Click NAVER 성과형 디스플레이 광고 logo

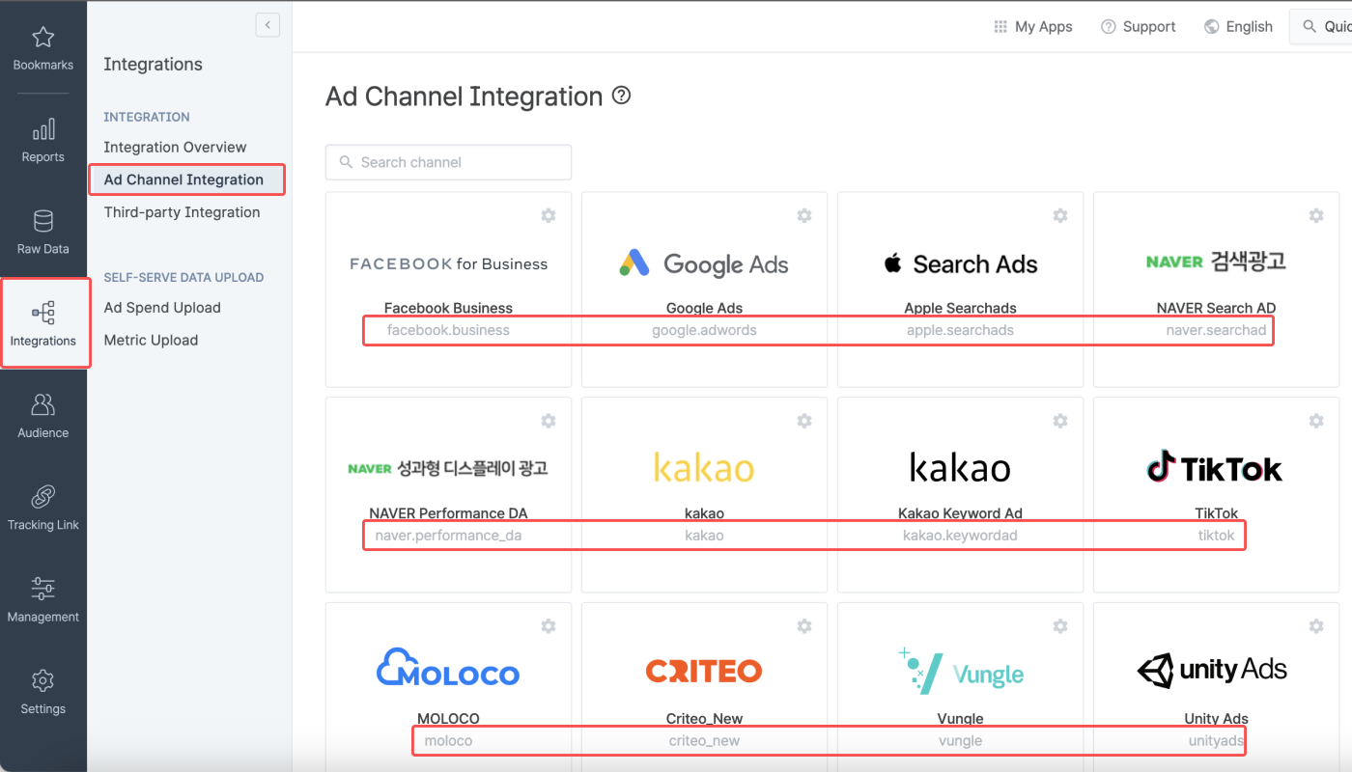(x=448, y=468)
